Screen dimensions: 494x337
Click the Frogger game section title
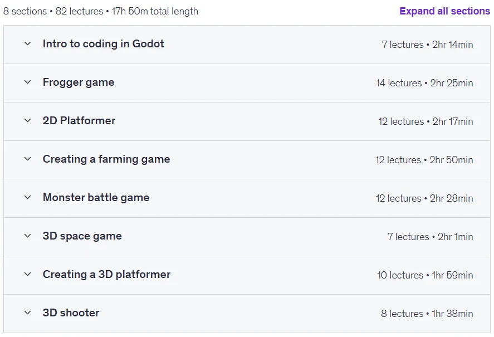click(79, 82)
